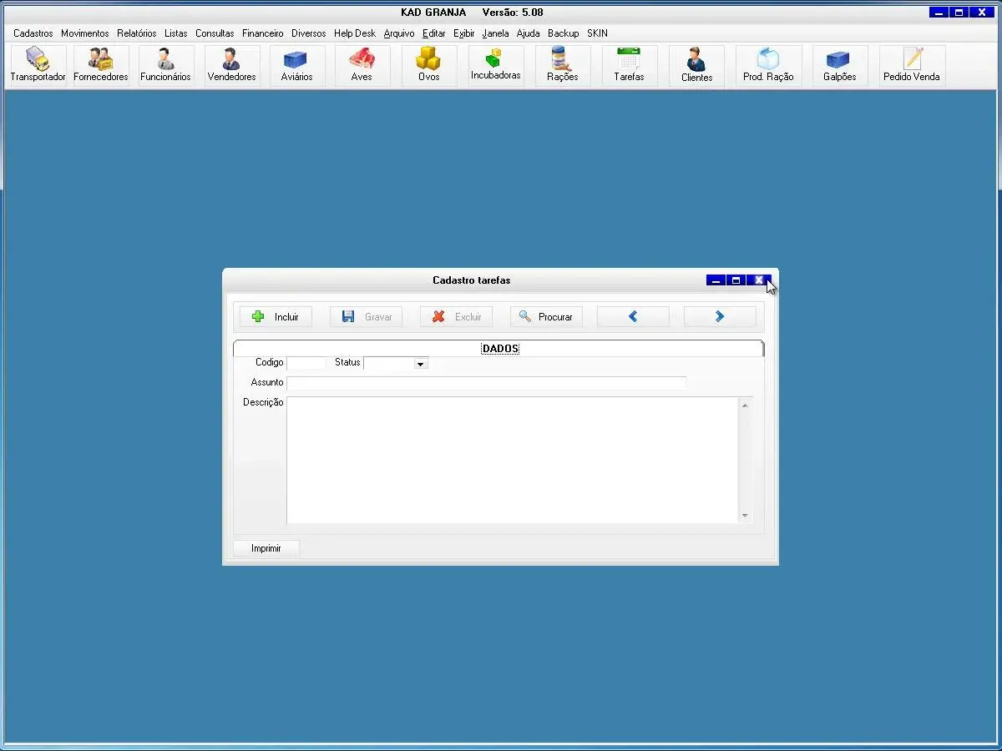Click the Descrição scrollbar down arrow

click(745, 516)
